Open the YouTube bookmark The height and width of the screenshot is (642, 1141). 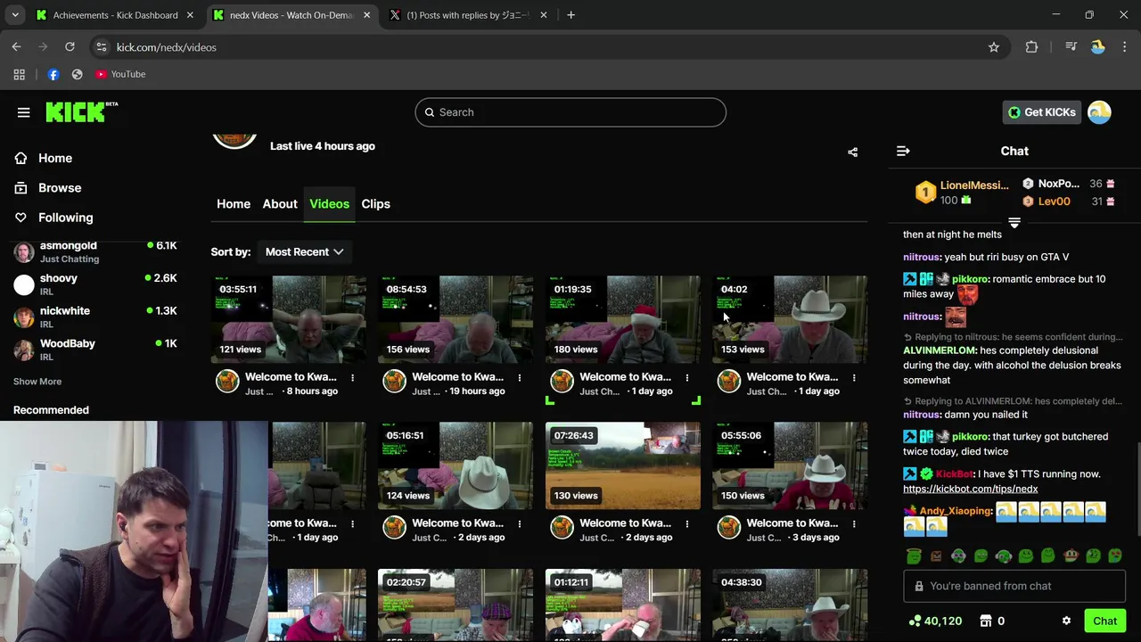click(x=120, y=74)
